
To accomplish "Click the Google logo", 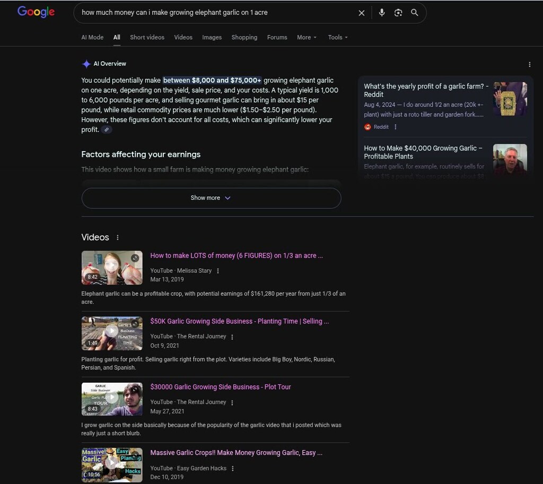I will click(x=36, y=12).
